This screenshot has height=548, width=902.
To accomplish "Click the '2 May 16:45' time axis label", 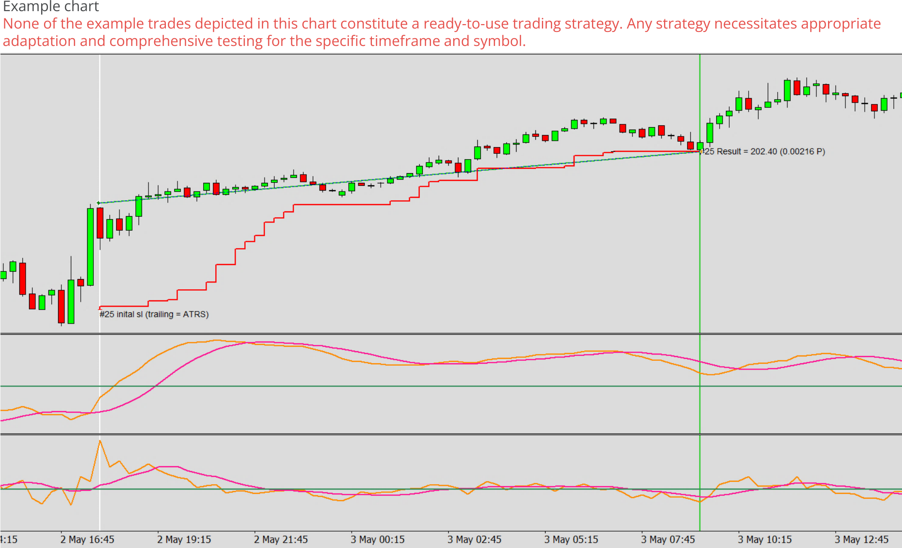I will point(88,539).
